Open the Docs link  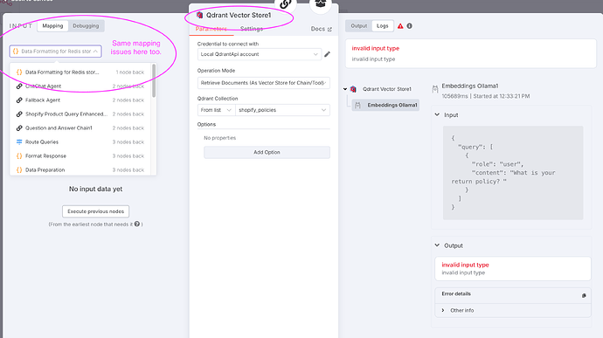[x=321, y=29]
